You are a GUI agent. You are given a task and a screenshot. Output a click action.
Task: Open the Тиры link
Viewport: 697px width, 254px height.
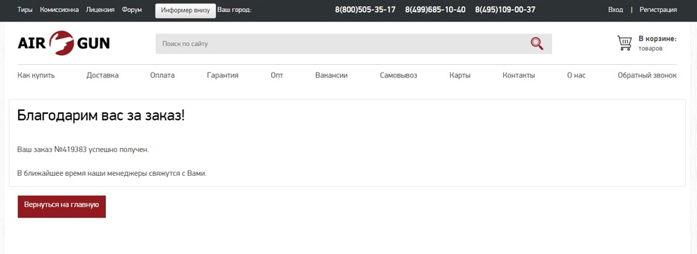pyautogui.click(x=25, y=10)
